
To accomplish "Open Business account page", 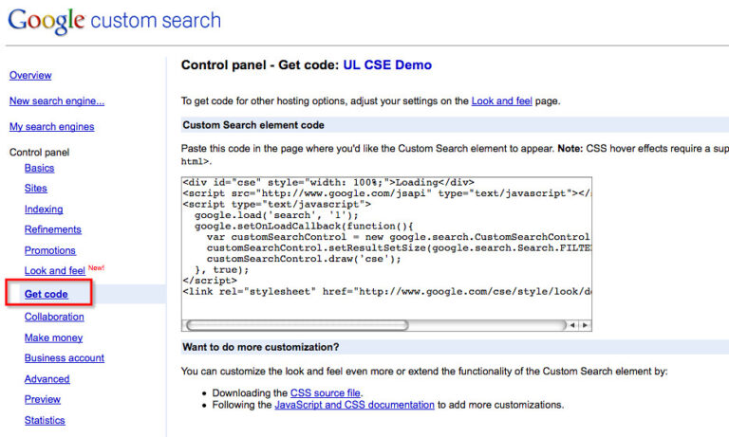I will pos(65,358).
